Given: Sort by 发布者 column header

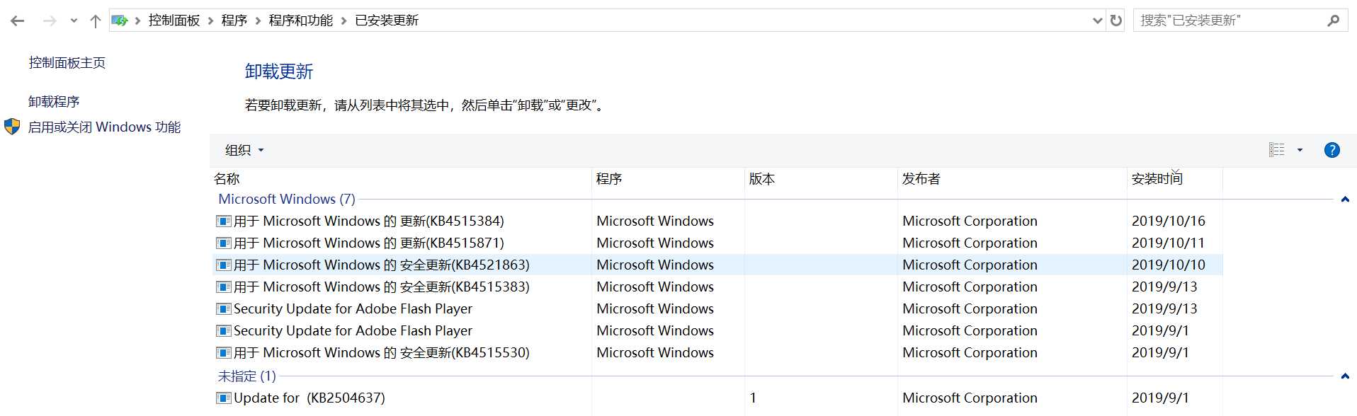Looking at the screenshot, I should point(1012,179).
